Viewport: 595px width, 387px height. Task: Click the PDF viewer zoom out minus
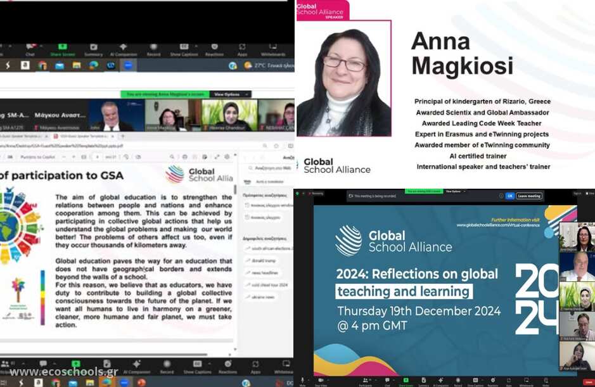(63, 156)
